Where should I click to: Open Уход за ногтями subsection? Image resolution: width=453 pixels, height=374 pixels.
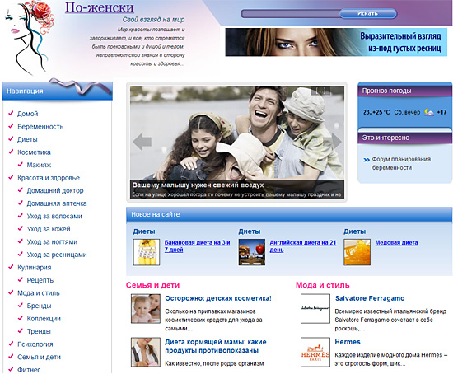click(52, 241)
